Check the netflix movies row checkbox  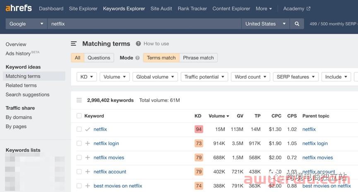[x=79, y=158]
